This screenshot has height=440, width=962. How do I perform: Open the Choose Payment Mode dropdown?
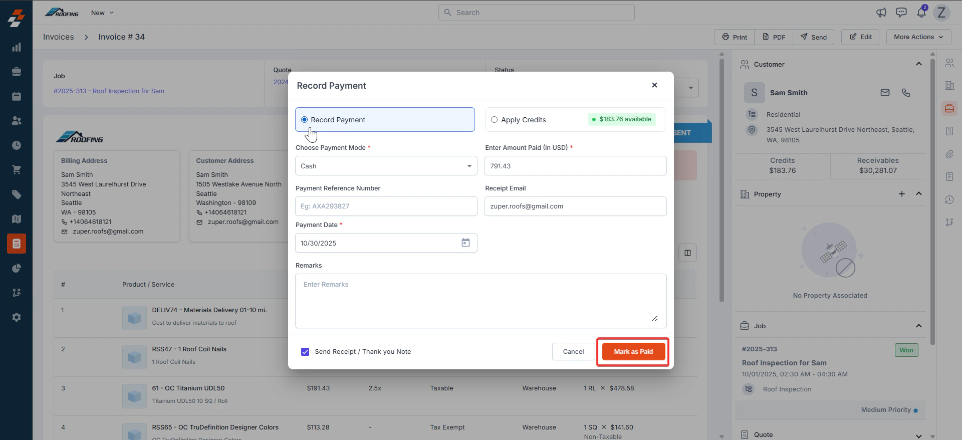(386, 166)
